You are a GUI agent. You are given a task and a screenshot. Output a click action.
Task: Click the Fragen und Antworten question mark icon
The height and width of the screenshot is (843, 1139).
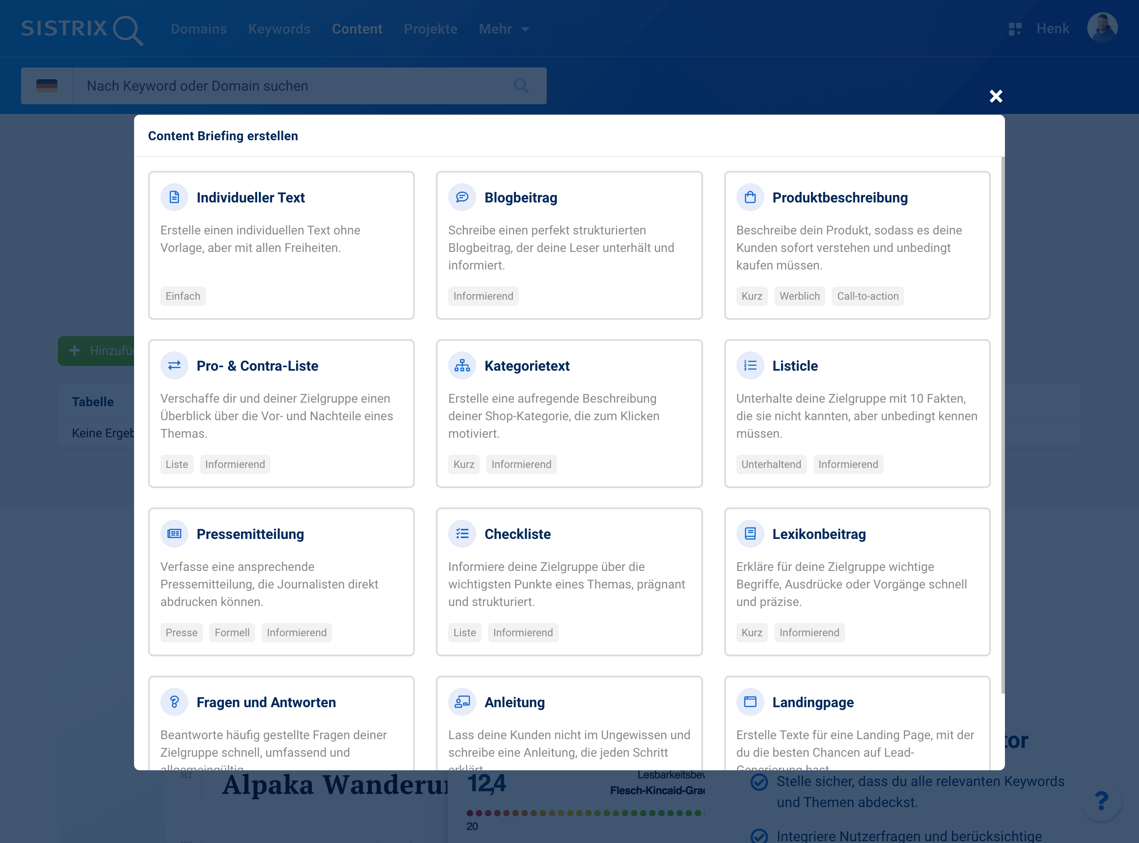[174, 701]
